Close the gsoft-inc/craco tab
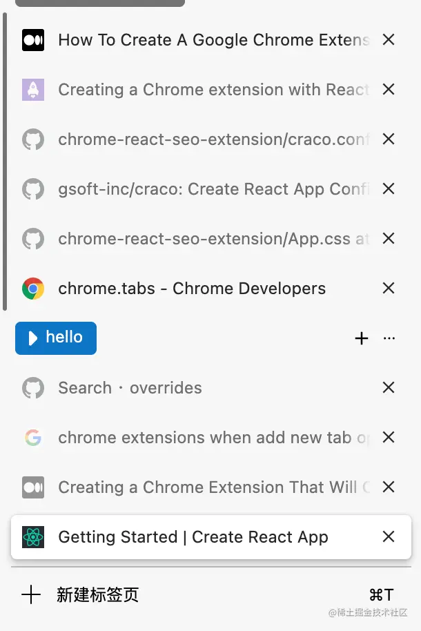This screenshot has height=631, width=421. (389, 189)
